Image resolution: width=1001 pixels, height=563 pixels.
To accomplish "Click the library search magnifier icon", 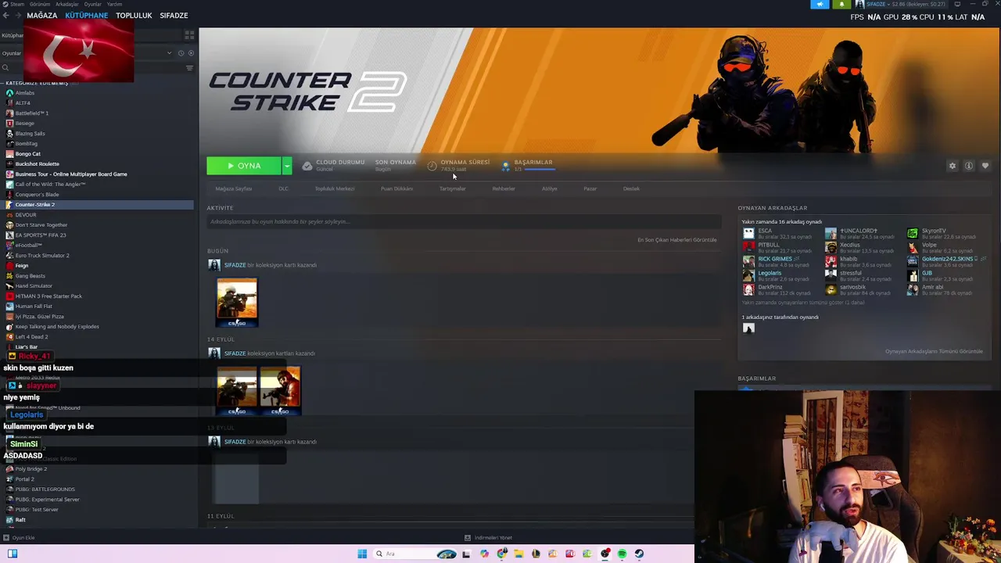I will (x=5, y=68).
